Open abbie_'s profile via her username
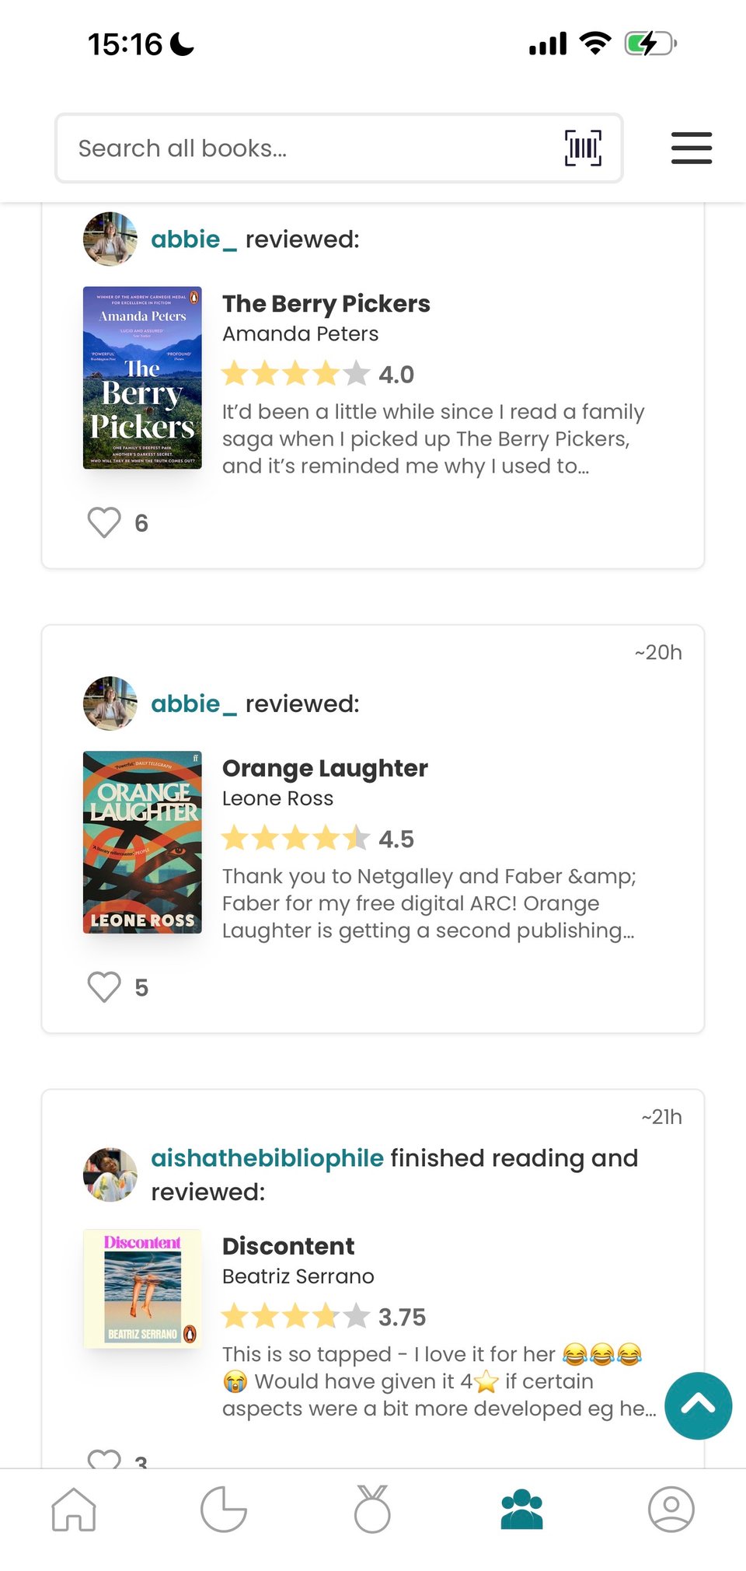 pyautogui.click(x=193, y=239)
